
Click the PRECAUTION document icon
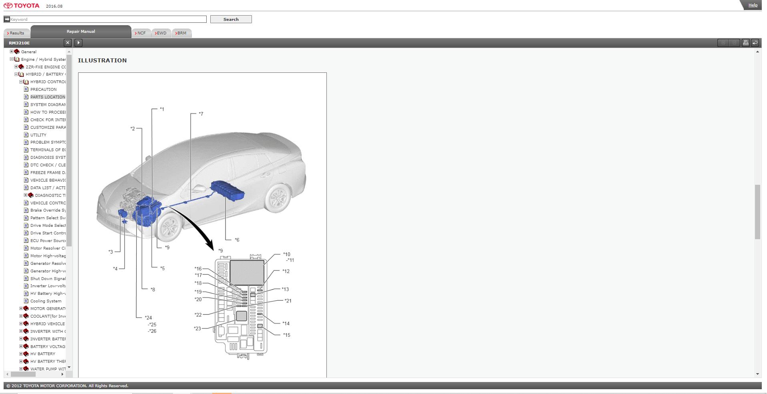[26, 89]
